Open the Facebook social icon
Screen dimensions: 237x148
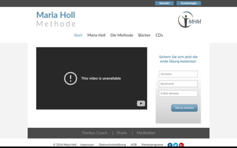click(170, 145)
